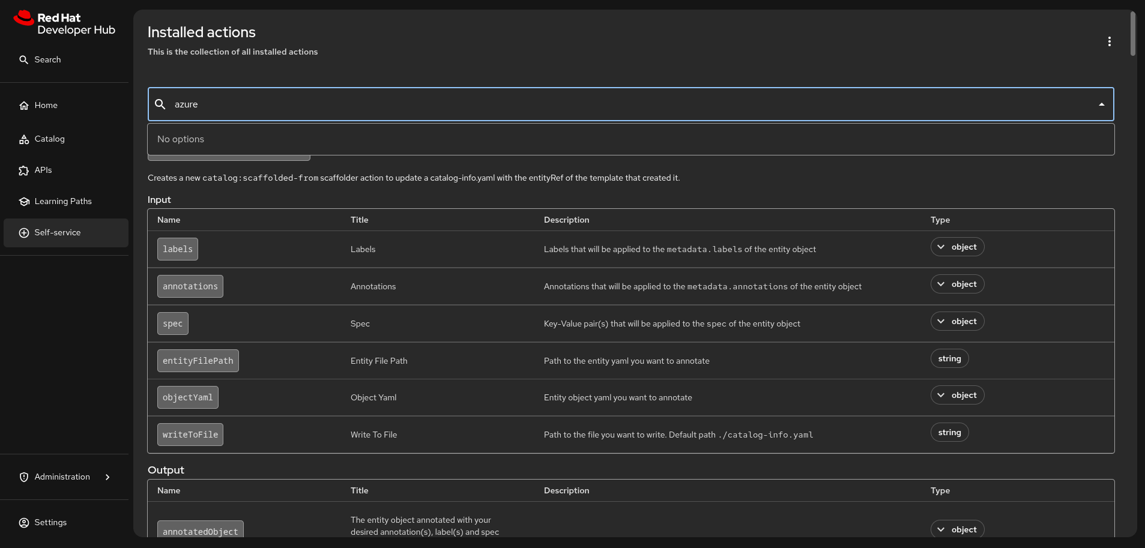Click the Search magnifier icon in sidebar
1145x548 pixels.
pyautogui.click(x=24, y=60)
